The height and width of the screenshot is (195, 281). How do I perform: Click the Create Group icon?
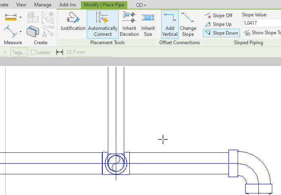coord(48,18)
